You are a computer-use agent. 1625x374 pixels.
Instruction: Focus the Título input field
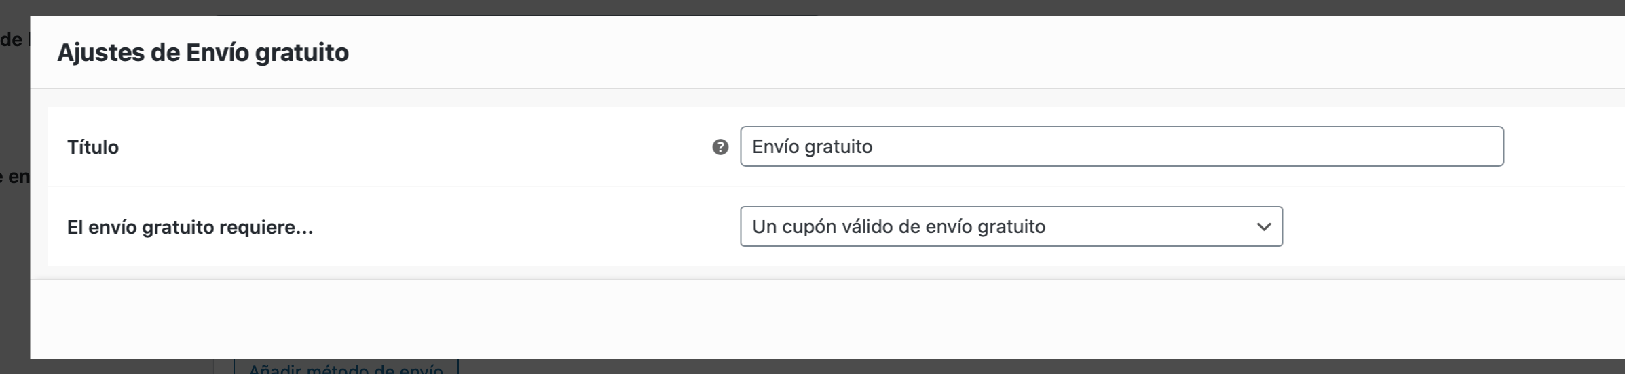(1122, 146)
